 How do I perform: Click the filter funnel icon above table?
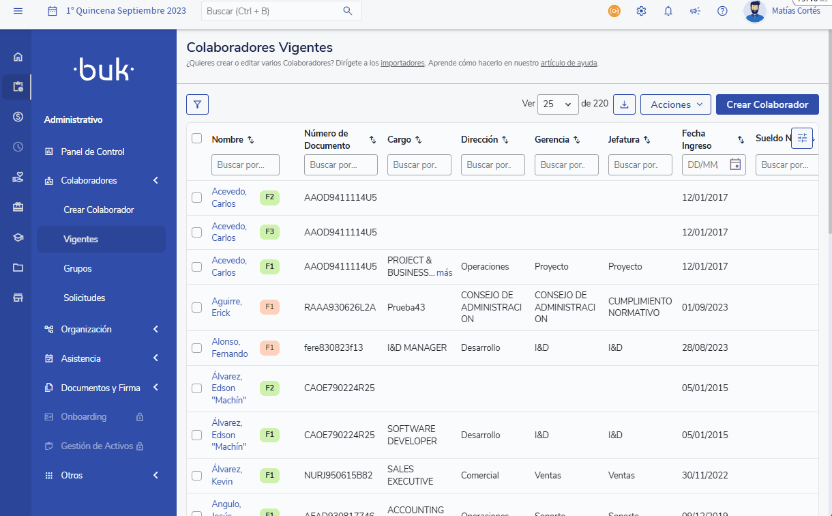pyautogui.click(x=197, y=104)
